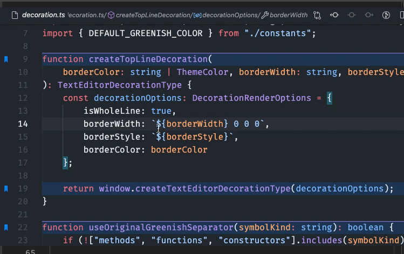Click the bookmark icon on line 19

click(6, 189)
